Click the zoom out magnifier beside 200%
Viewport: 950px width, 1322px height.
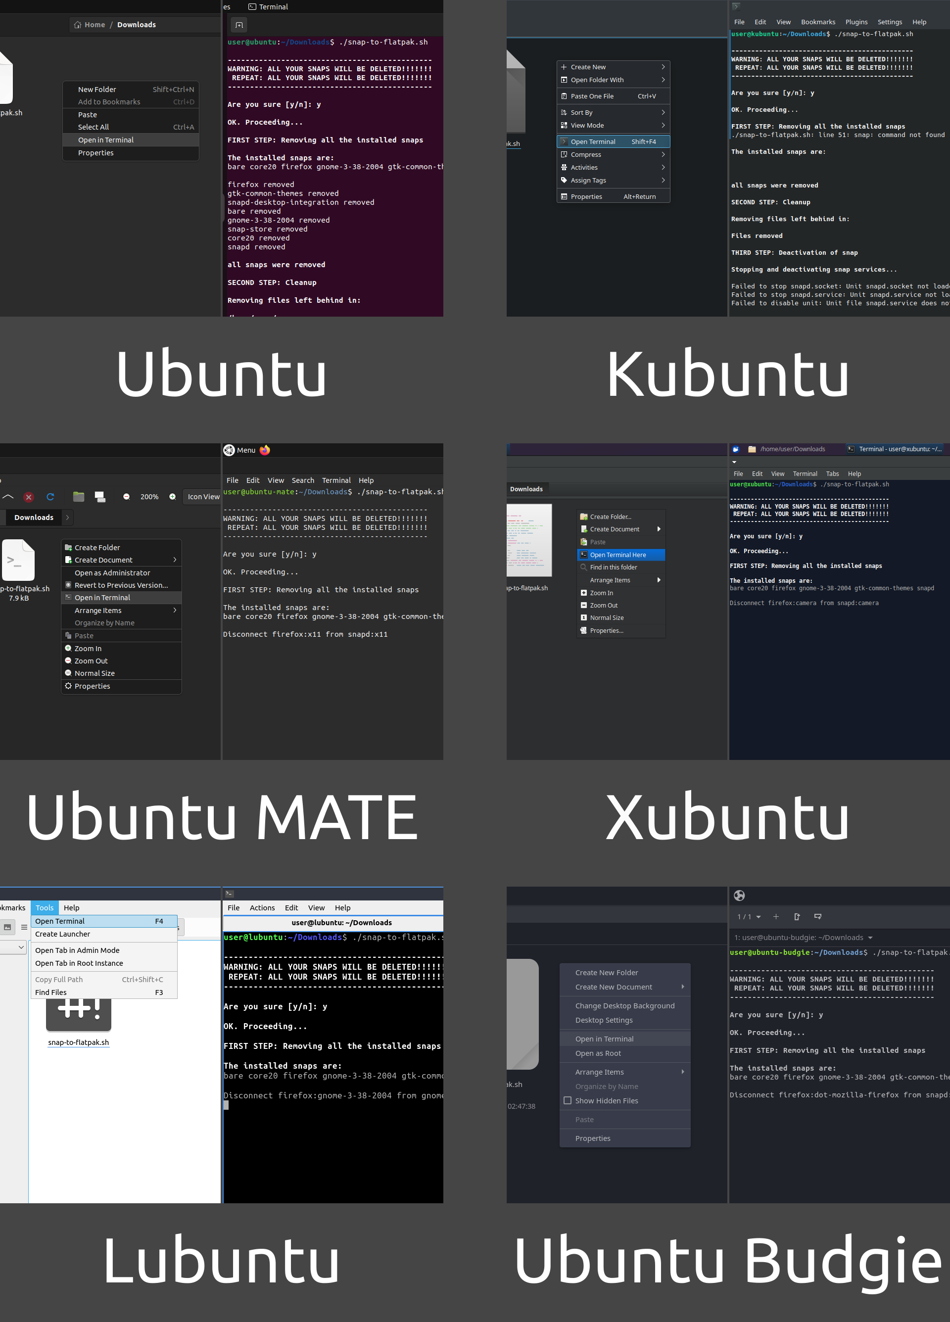point(127,497)
